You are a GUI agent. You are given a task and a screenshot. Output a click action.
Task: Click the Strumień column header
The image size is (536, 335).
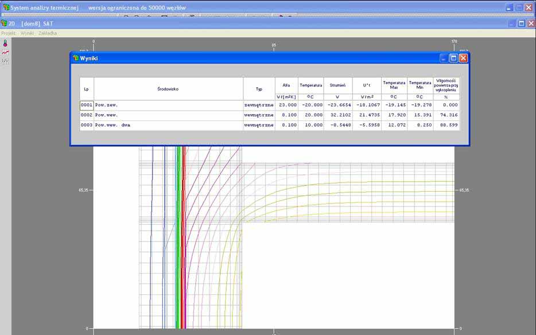coord(338,85)
